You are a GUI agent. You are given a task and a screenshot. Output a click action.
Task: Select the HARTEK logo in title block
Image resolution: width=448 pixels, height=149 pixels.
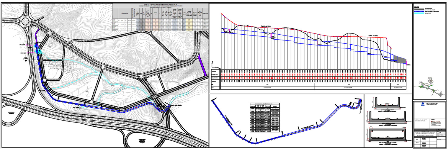point(437,121)
